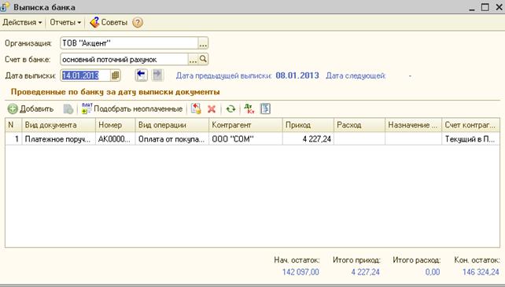Click the copy document icon next to Добавить

[68, 109]
